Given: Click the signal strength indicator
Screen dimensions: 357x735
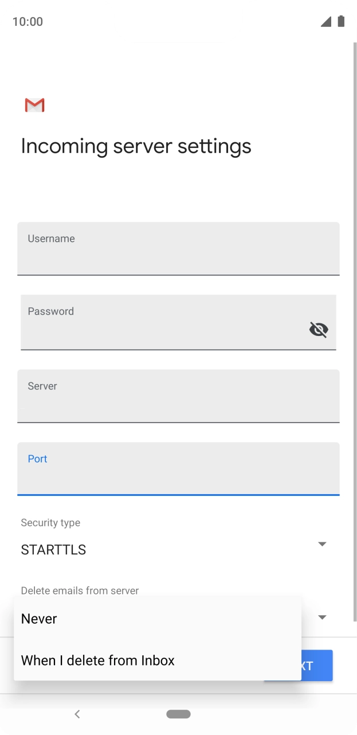Looking at the screenshot, I should pos(326,21).
